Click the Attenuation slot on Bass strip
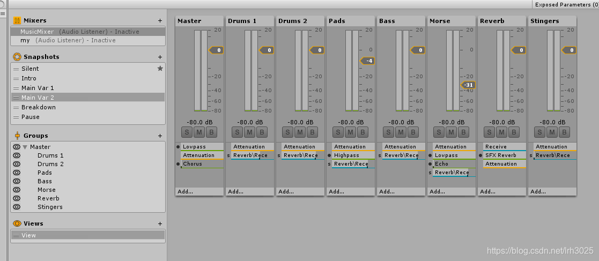This screenshot has width=599, height=261. (404, 147)
